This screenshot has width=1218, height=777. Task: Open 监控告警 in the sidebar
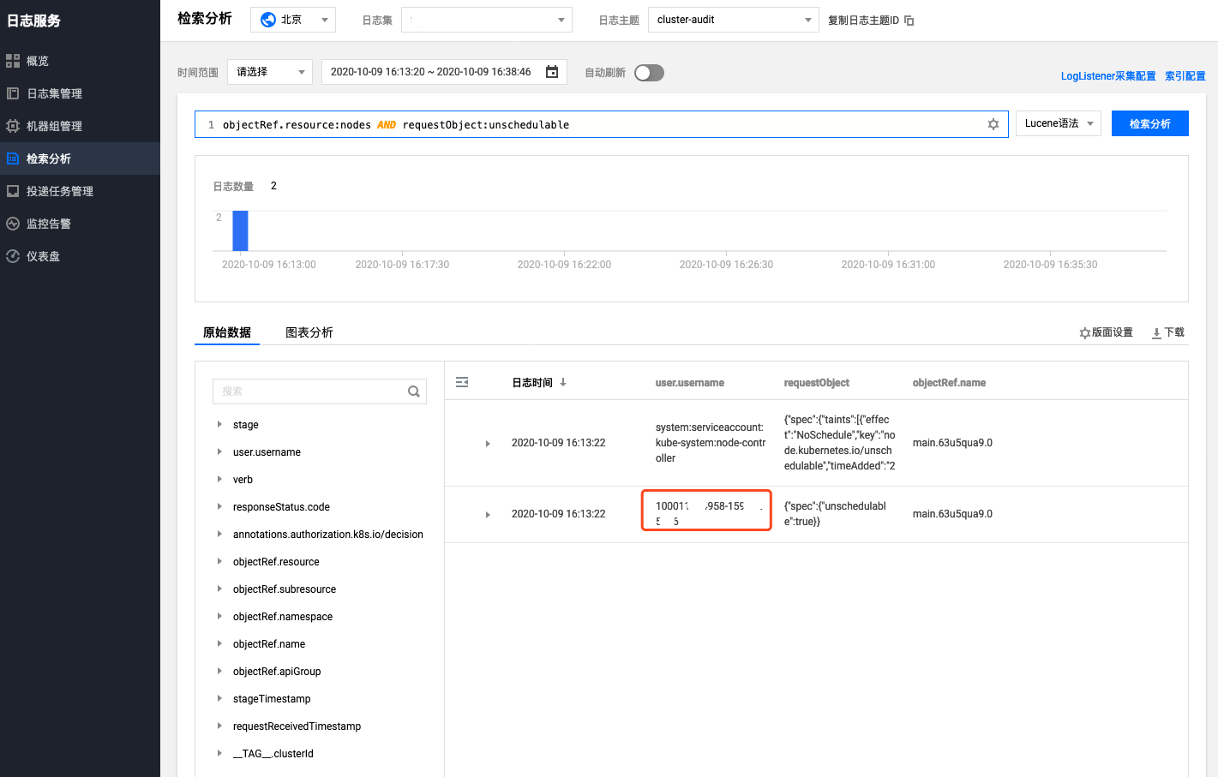pyautogui.click(x=49, y=224)
